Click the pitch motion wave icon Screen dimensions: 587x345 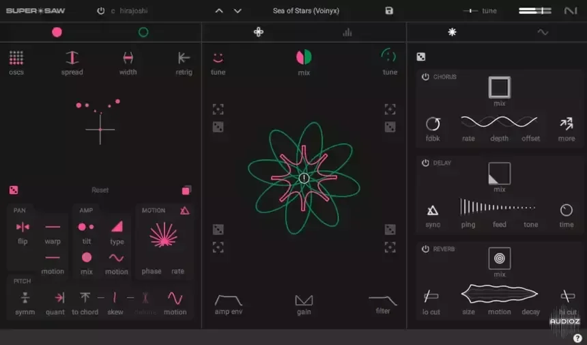pyautogui.click(x=175, y=298)
